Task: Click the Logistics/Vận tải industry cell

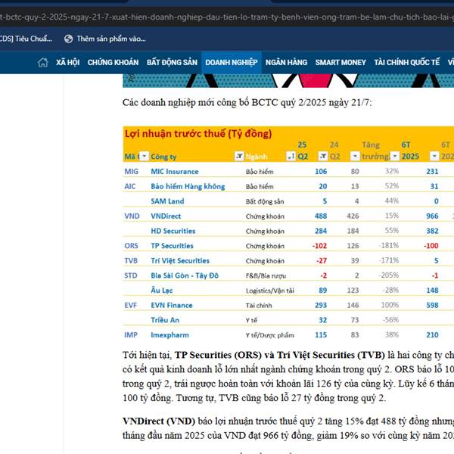Action: tap(270, 291)
